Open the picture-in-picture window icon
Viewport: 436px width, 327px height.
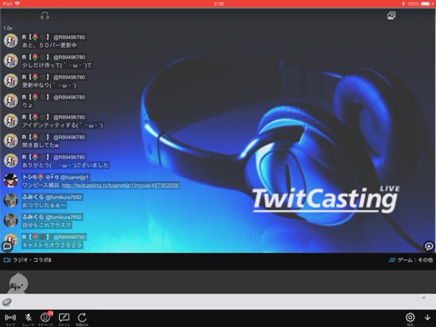point(391,16)
